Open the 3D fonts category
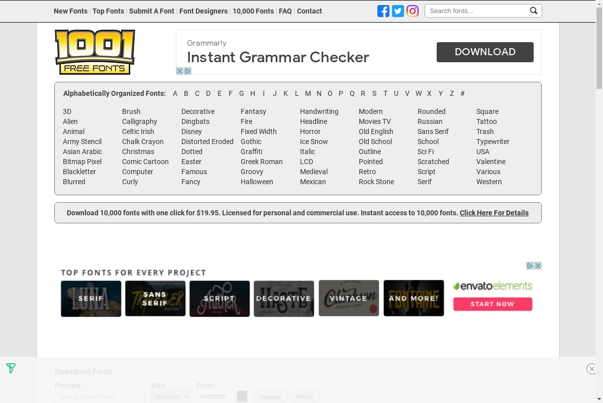 (67, 111)
